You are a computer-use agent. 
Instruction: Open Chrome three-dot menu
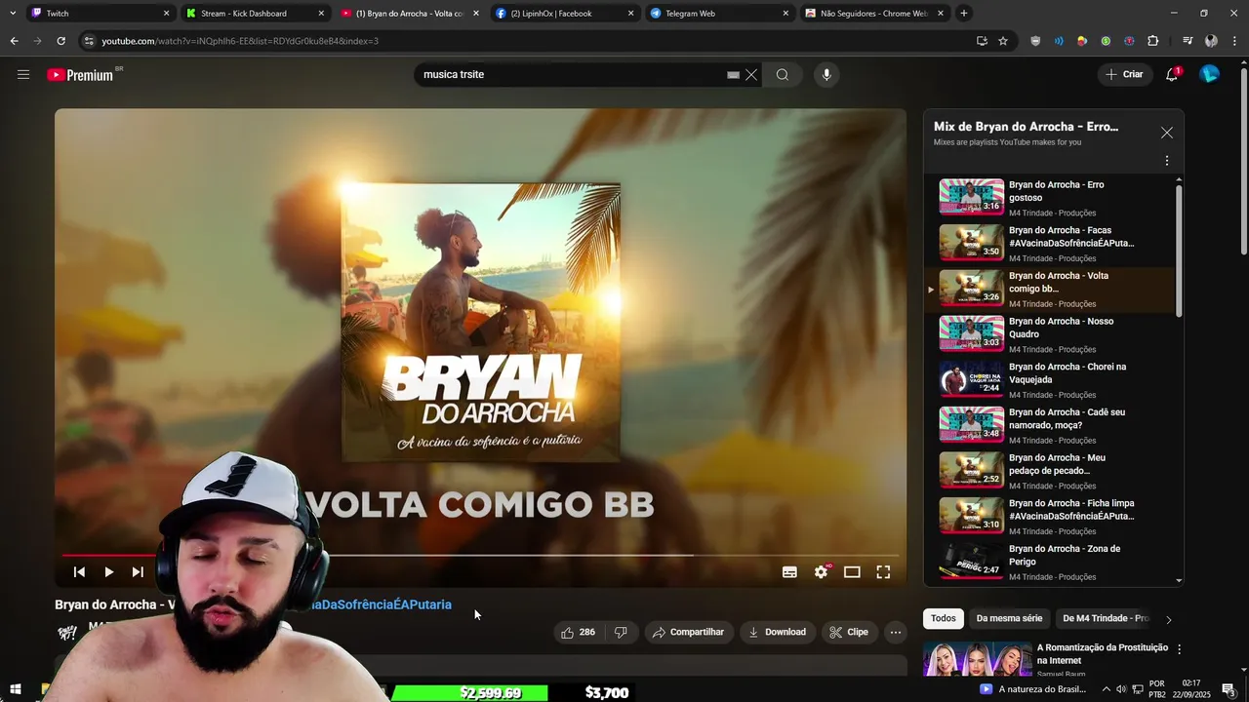tap(1234, 41)
